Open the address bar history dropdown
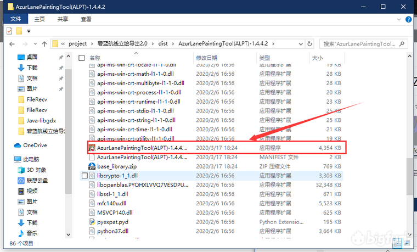Image resolution: width=417 pixels, height=252 pixels. [x=301, y=44]
